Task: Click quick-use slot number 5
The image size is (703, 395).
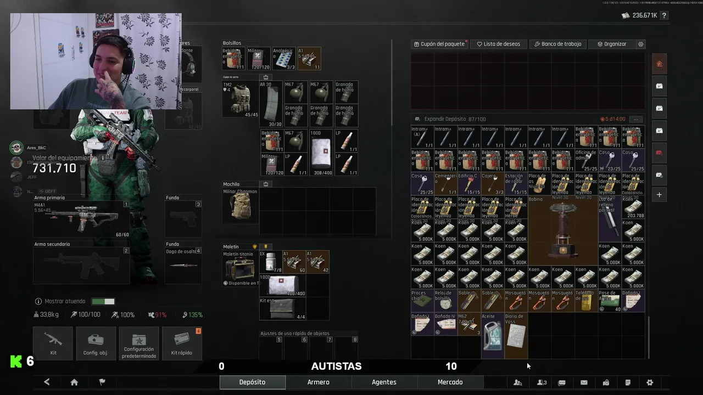Action: [x=271, y=347]
